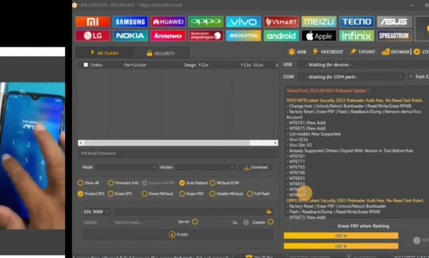Select the MiCloud ROM option
The image size is (429, 258).
pyautogui.click(x=224, y=183)
